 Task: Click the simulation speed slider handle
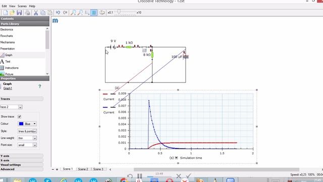click(119, 12)
